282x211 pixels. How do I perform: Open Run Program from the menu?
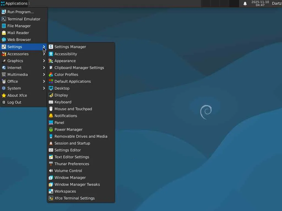[24, 12]
